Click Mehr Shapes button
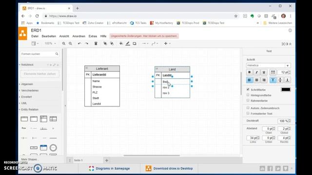Screen dimensions: 312x175 [29, 159]
